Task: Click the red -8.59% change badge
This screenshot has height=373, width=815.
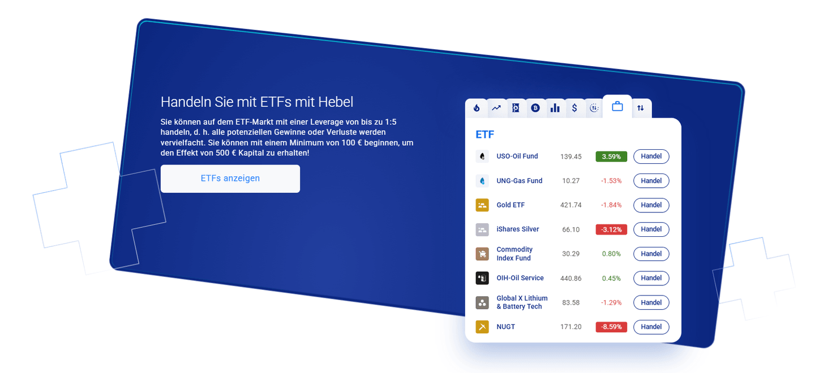Action: click(x=611, y=327)
